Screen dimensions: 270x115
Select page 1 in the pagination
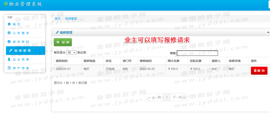[167, 97]
